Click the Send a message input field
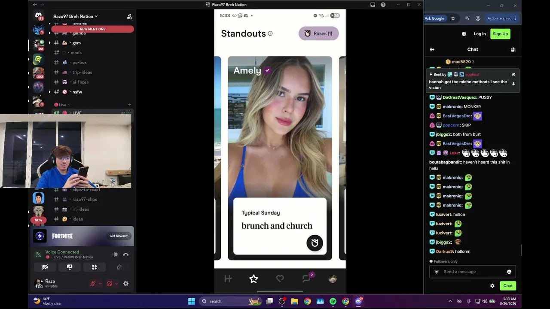The image size is (550, 309). tap(473, 272)
